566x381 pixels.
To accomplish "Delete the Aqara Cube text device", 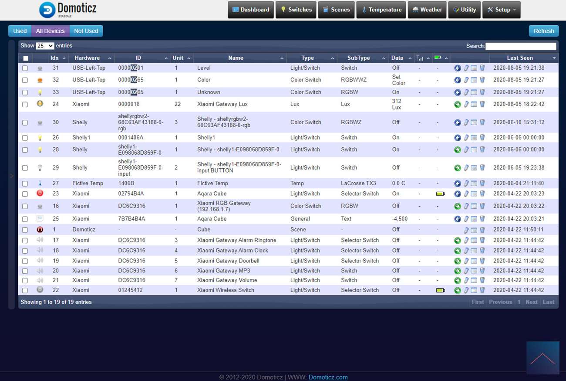I will click(x=482, y=219).
